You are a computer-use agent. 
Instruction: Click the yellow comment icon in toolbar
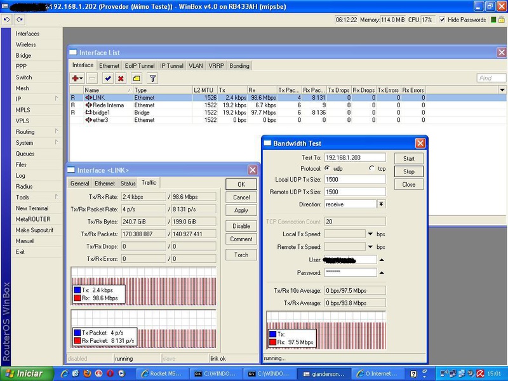tap(137, 78)
